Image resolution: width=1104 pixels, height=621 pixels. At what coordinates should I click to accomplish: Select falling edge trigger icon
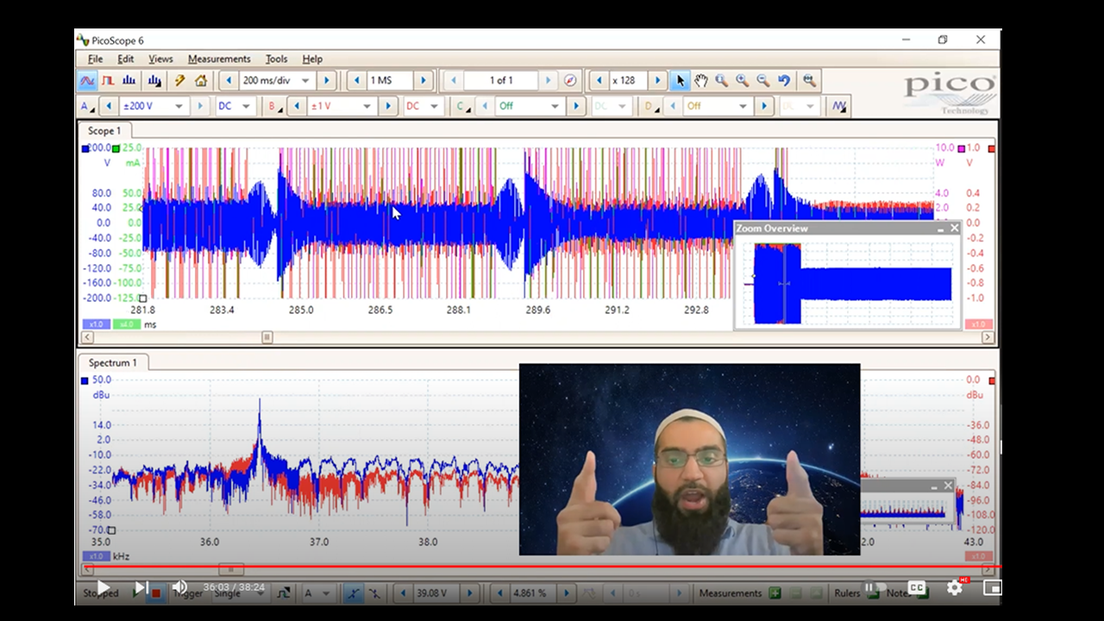(x=374, y=593)
